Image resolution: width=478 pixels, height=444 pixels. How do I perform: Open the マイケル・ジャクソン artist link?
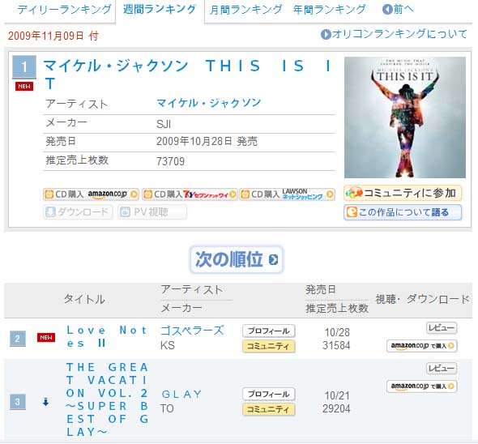tap(208, 103)
